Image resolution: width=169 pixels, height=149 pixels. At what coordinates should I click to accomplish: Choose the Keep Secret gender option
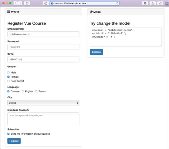(8, 81)
